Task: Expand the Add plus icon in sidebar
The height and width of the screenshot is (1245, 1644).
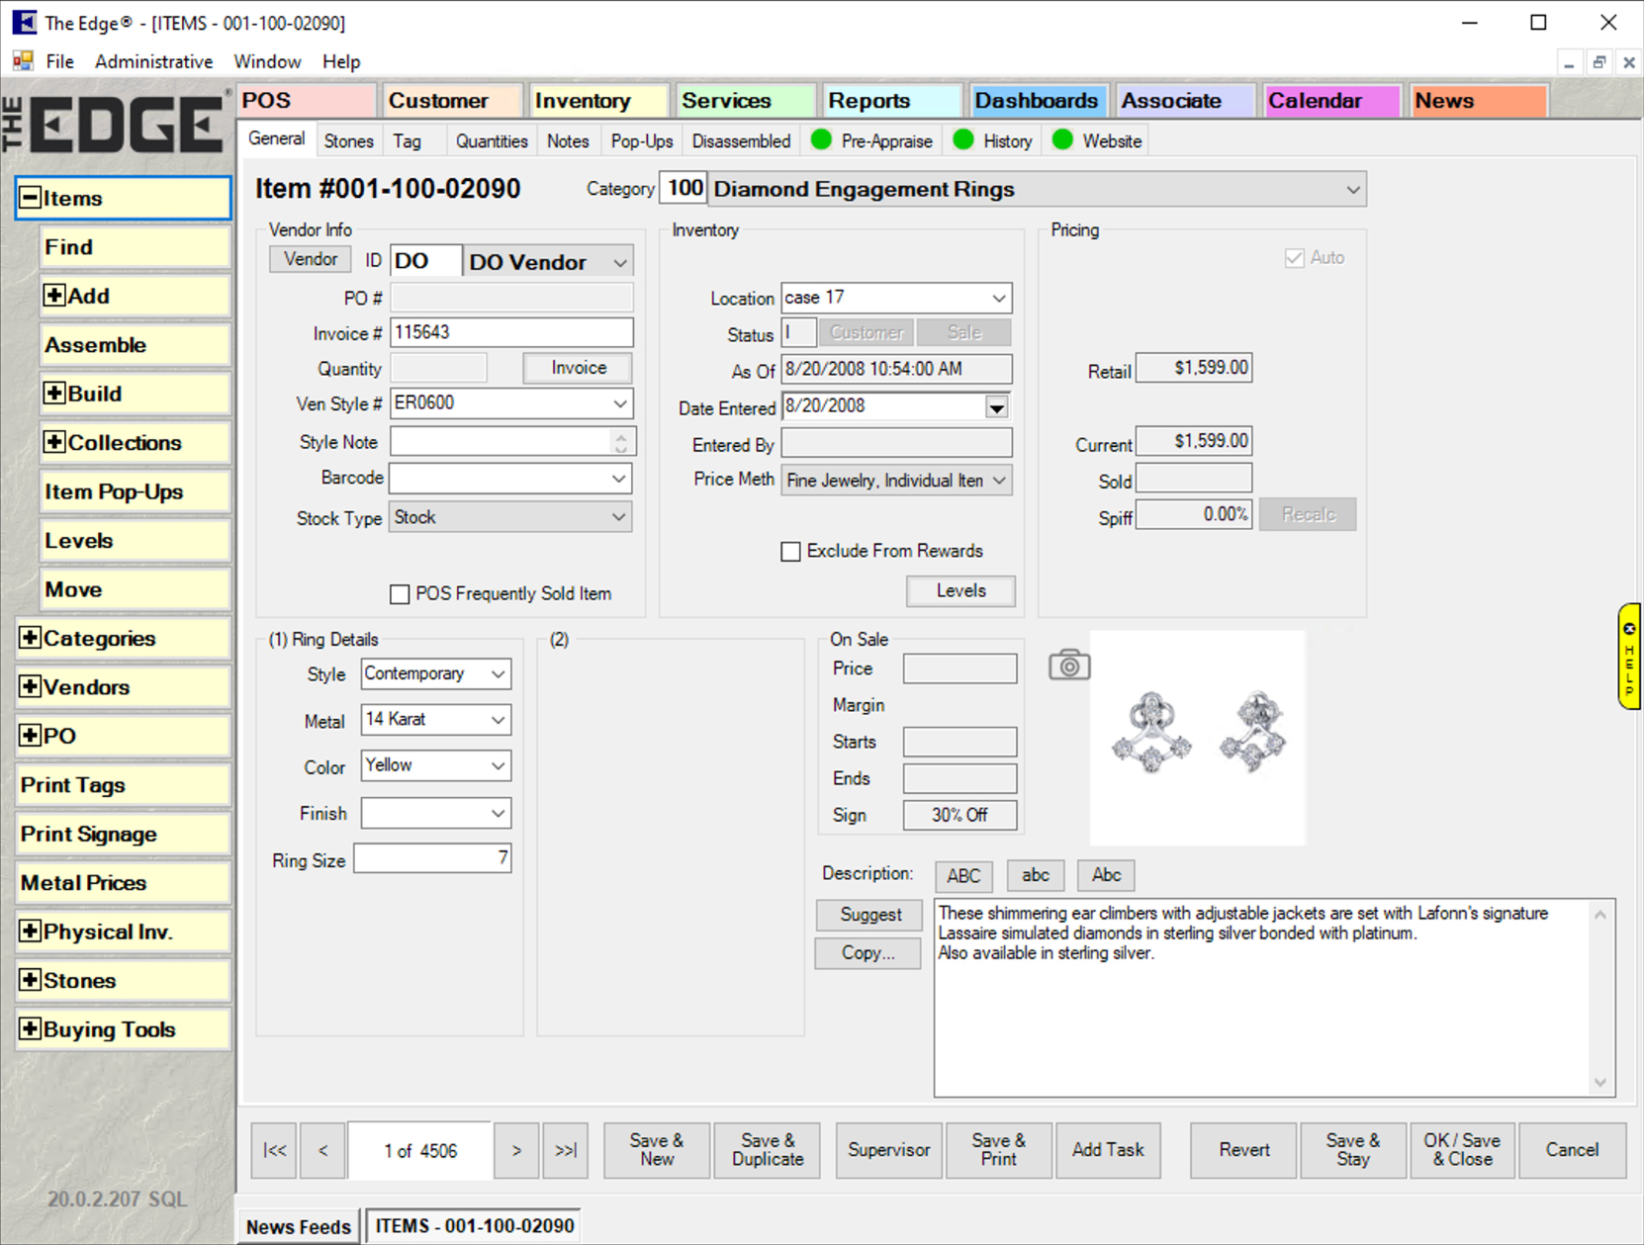Action: (54, 296)
